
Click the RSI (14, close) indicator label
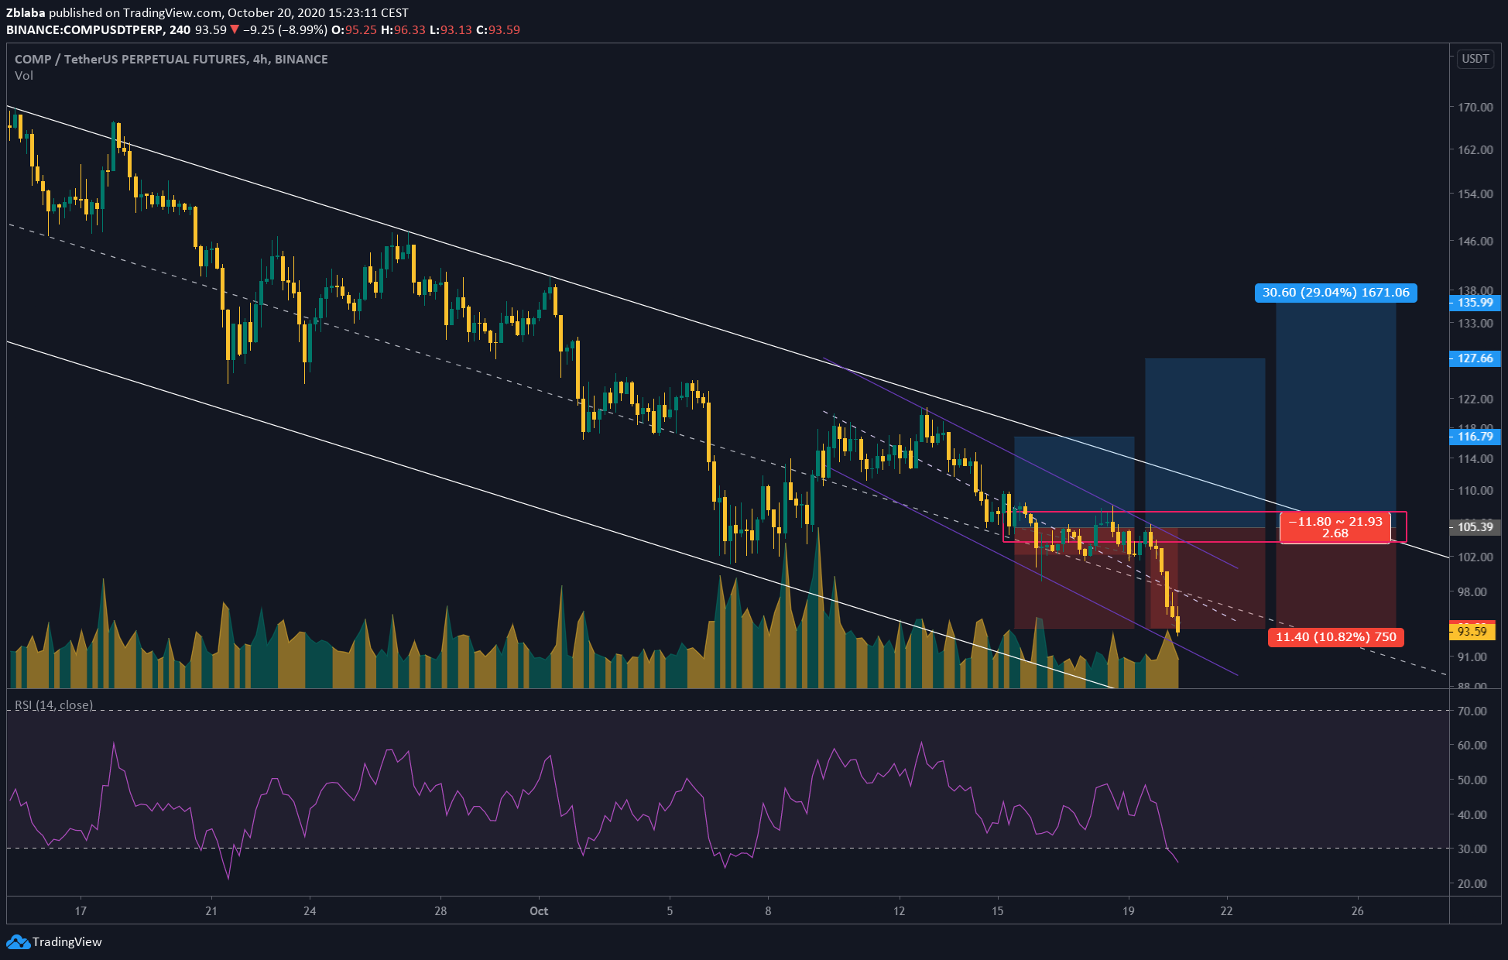pos(54,705)
